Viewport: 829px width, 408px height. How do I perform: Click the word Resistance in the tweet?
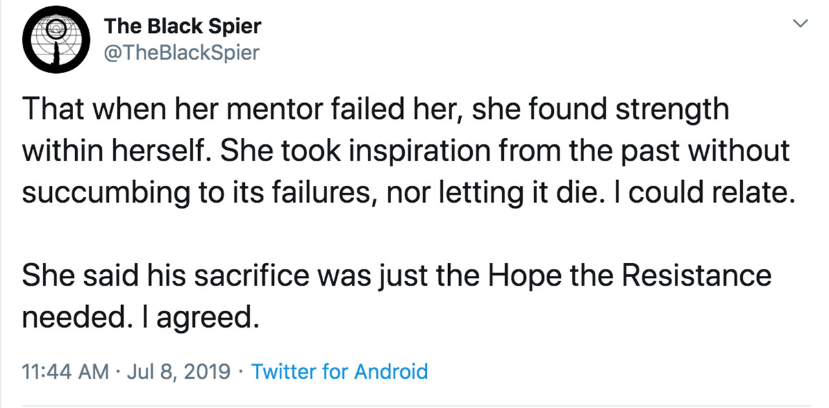tap(697, 277)
